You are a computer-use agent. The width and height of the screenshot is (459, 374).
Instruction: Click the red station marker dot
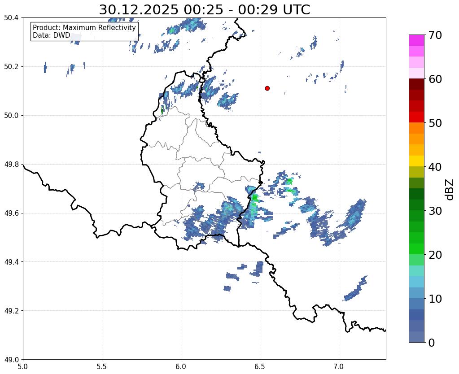[x=267, y=88]
